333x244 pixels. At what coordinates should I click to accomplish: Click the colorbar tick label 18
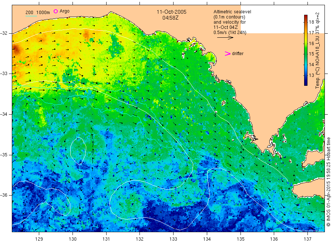tap(311, 22)
